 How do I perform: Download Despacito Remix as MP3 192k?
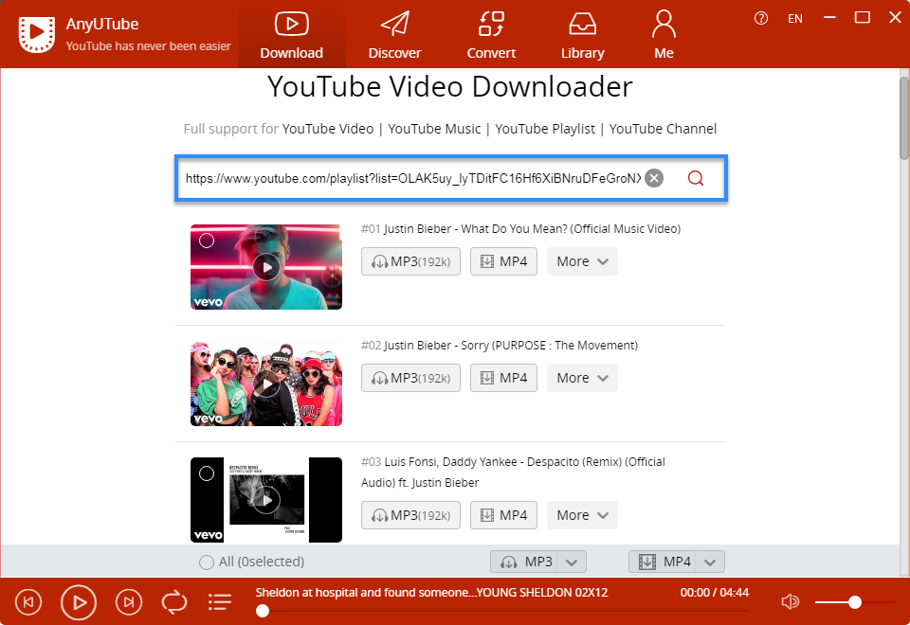410,515
